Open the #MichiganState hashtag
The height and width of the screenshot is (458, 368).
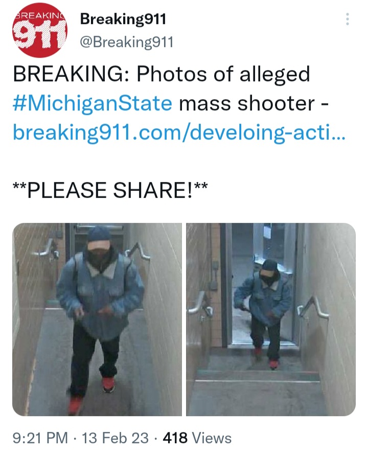[93, 104]
